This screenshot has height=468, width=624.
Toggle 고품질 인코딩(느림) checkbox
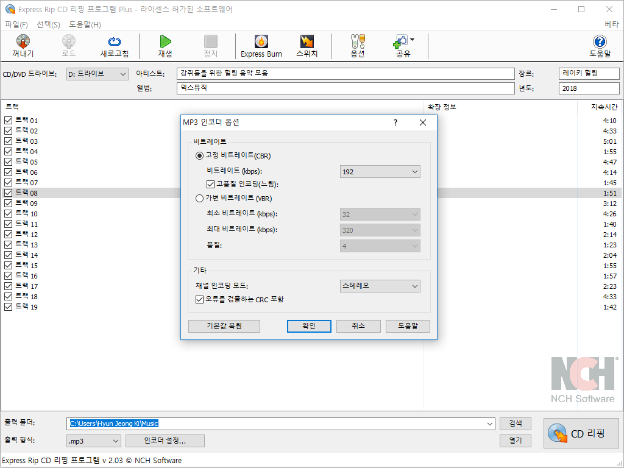(210, 184)
